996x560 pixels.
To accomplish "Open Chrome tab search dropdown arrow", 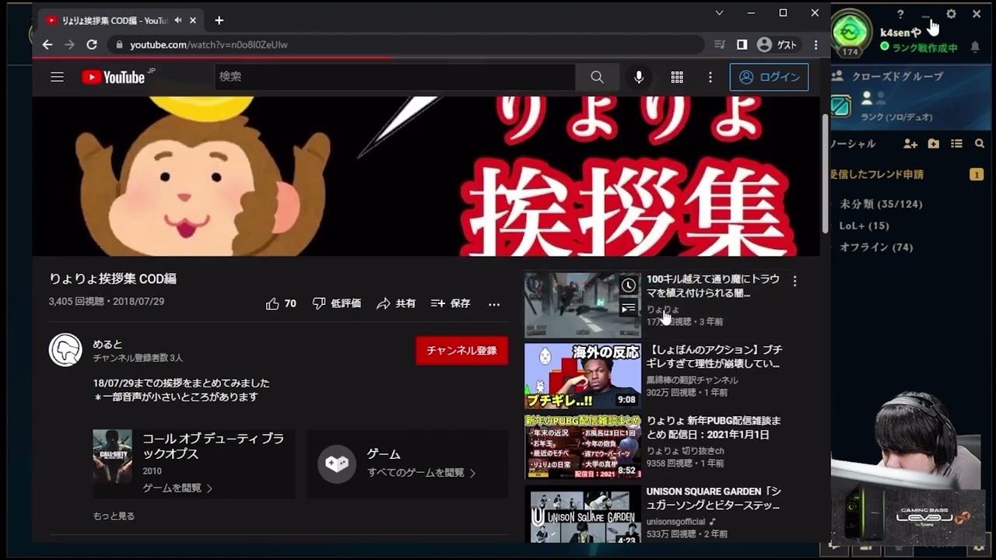I will (x=720, y=12).
